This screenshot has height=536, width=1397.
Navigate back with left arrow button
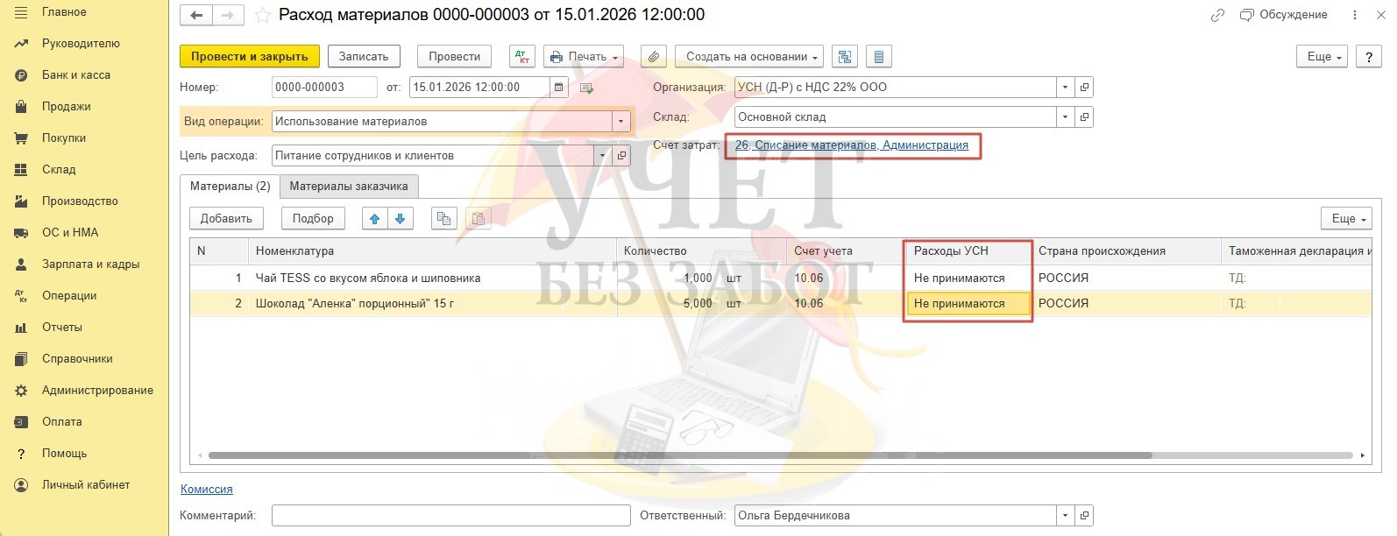pyautogui.click(x=196, y=16)
